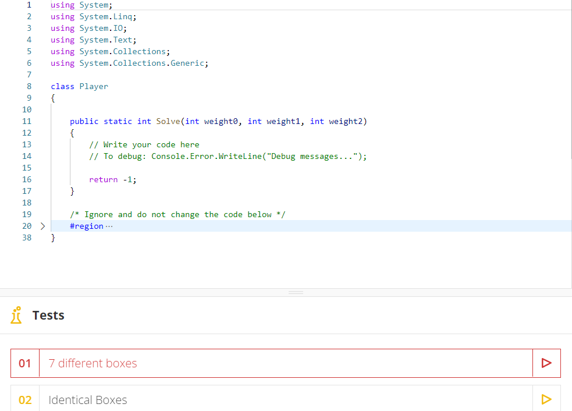Screen dimensions: 572x411
Task: Grab the editor and tests panel splitter handle
Action: point(296,292)
